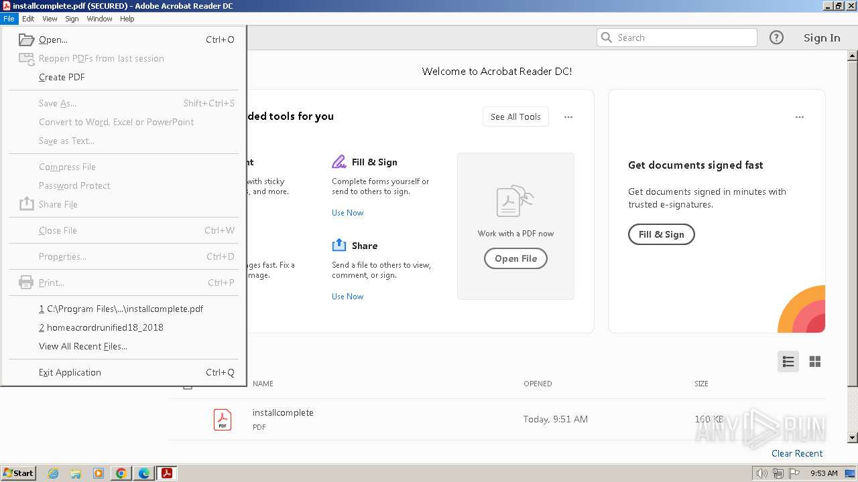The height and width of the screenshot is (482, 858).
Task: Select Adobe Acrobat Reader taskbar icon
Action: click(167, 473)
